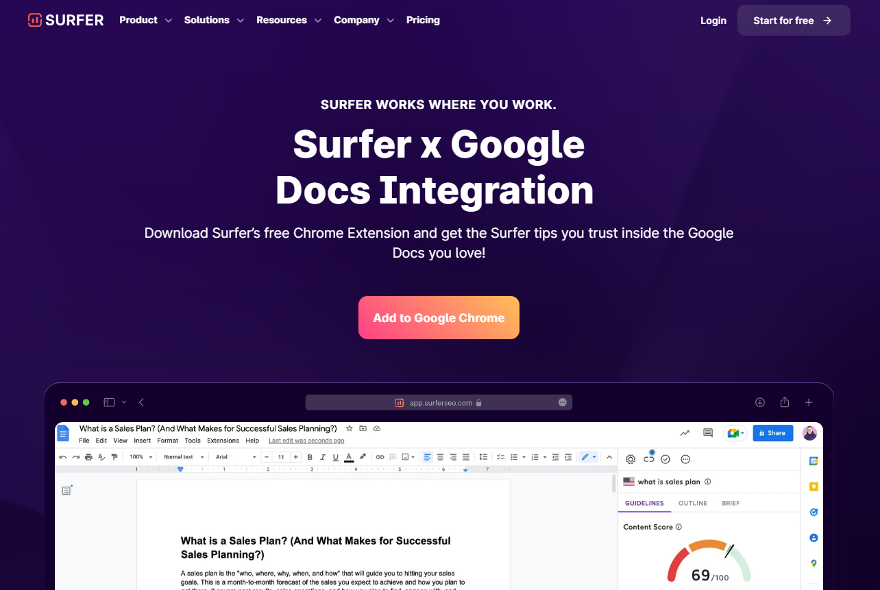Click the browser sidebar toggle icon in mockup
Screen dimensions: 880x590
pos(109,402)
